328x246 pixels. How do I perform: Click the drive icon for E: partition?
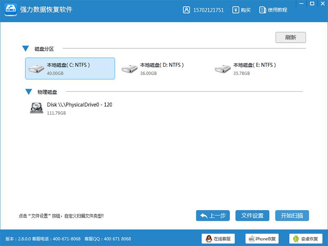click(x=223, y=68)
